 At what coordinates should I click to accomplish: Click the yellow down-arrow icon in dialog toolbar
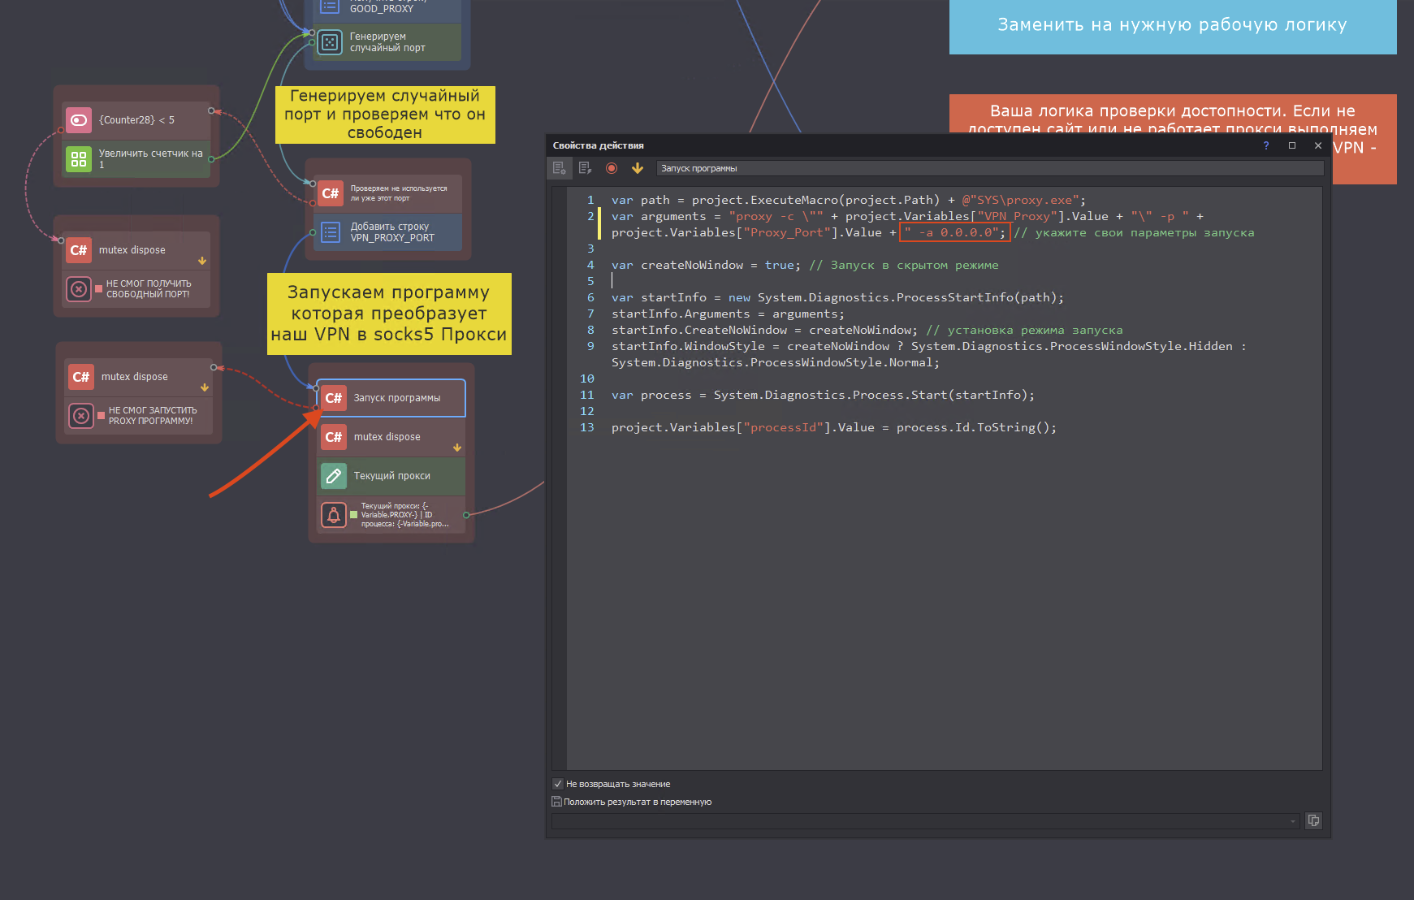(x=638, y=168)
